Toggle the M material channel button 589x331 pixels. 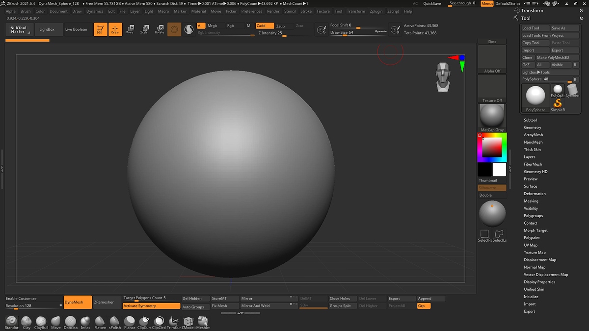tap(248, 25)
